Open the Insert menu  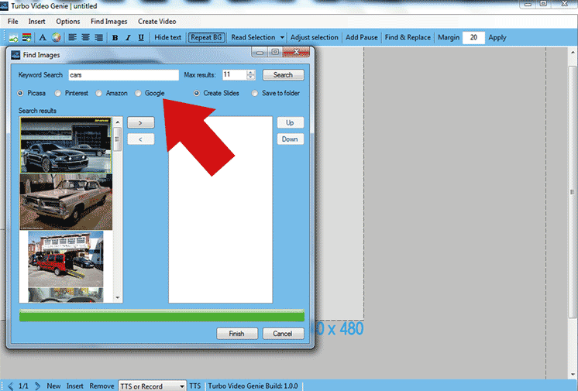[37, 22]
